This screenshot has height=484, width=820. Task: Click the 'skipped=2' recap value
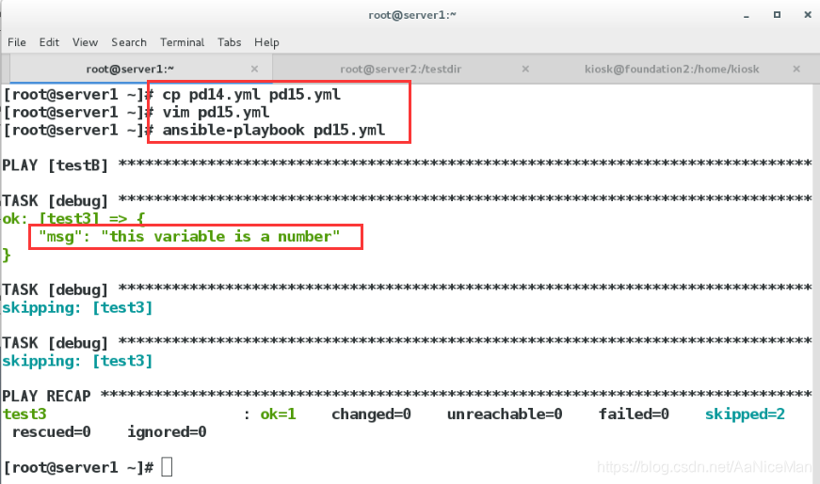click(x=746, y=414)
